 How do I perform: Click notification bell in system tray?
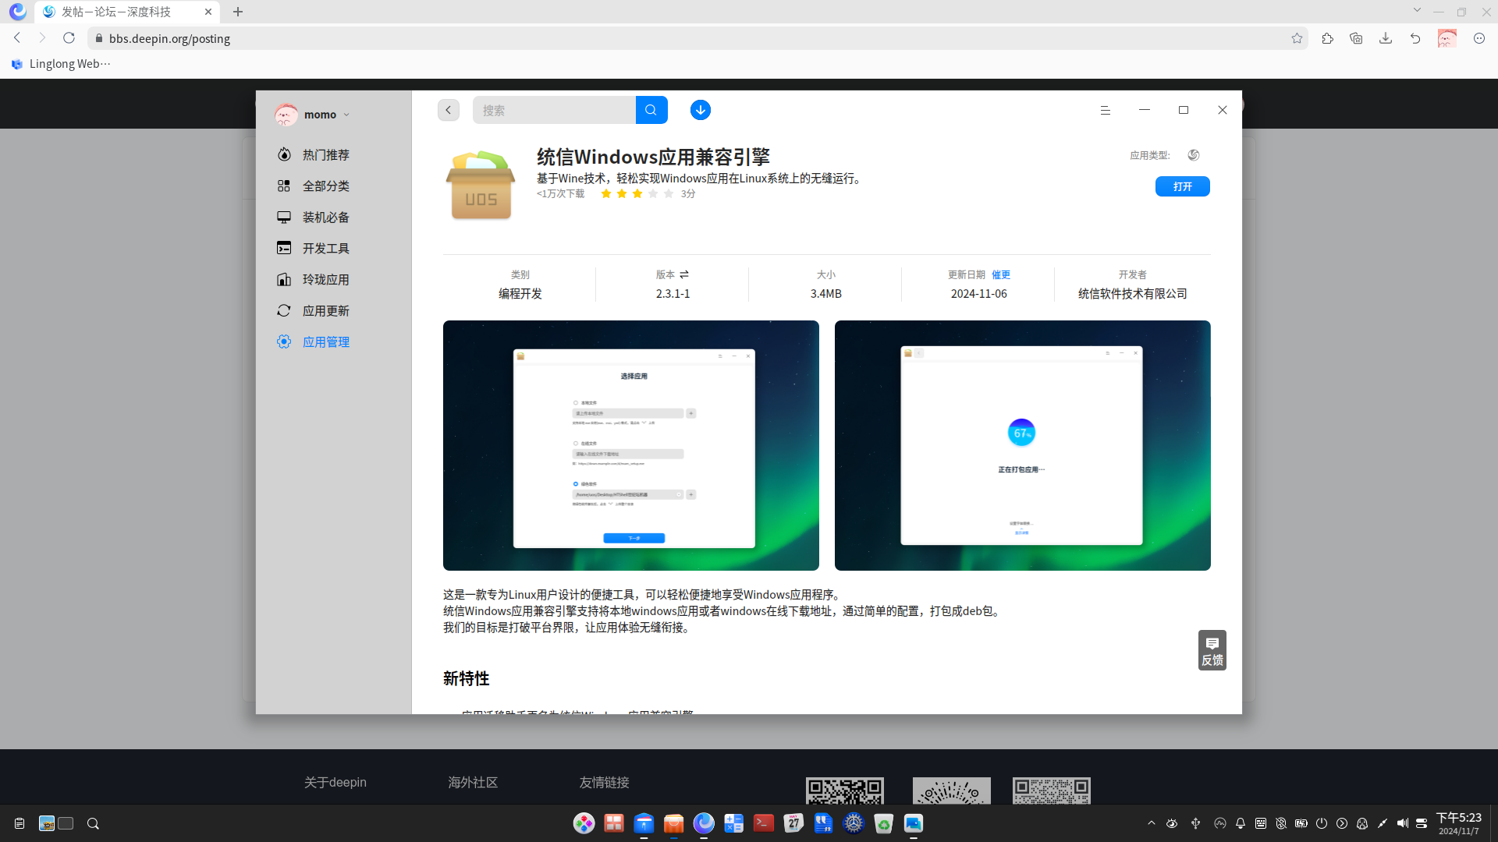pos(1241,823)
